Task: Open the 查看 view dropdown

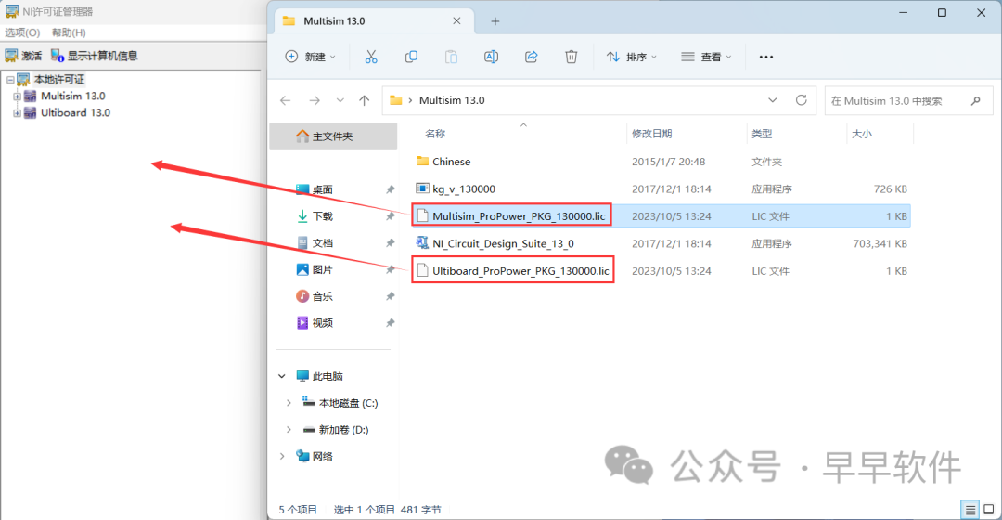Action: [x=706, y=57]
